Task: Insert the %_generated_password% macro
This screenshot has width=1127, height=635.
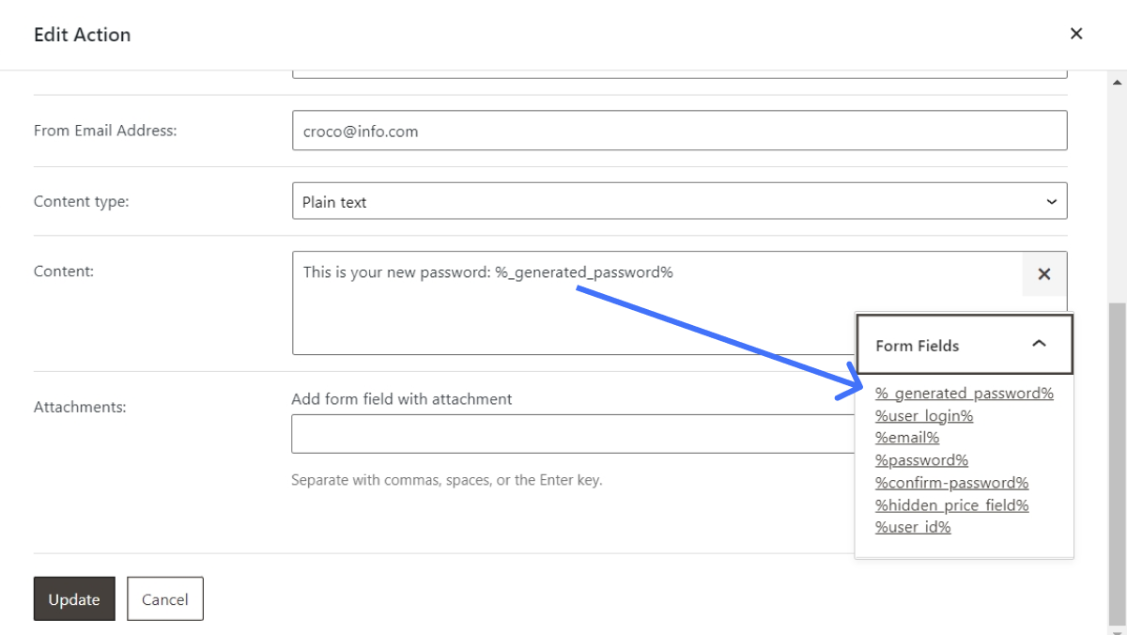Action: pos(964,394)
